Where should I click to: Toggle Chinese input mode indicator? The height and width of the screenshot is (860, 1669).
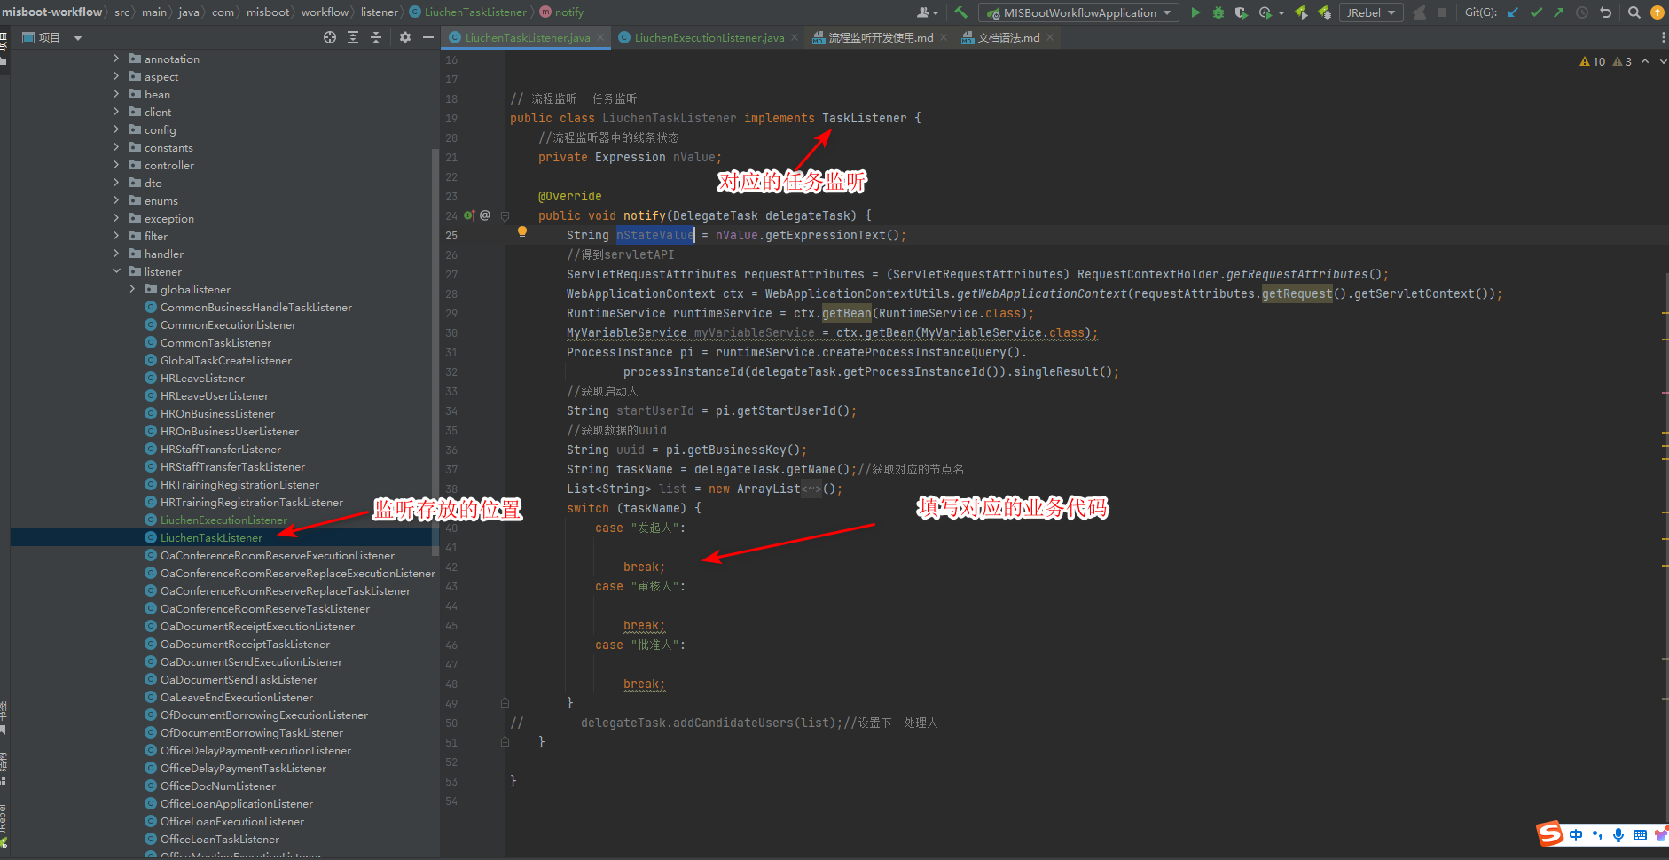(x=1576, y=835)
